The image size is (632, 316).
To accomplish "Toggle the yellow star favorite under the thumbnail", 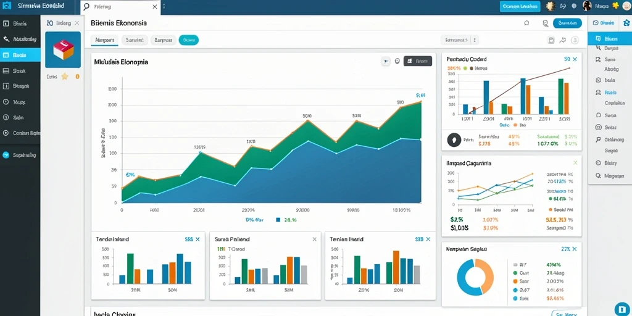I will 64,76.
